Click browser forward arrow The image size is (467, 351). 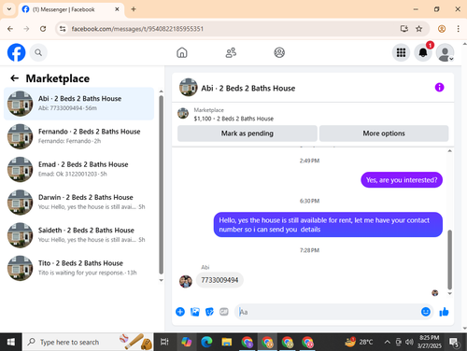[26, 29]
